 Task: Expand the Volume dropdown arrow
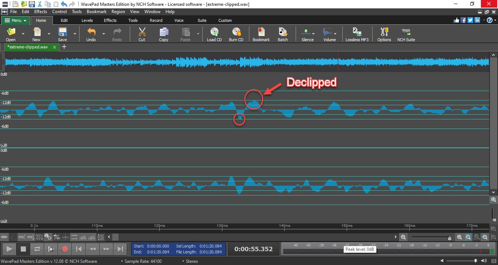point(335,33)
